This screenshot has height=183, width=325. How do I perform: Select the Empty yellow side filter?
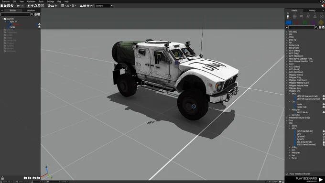point(321,22)
